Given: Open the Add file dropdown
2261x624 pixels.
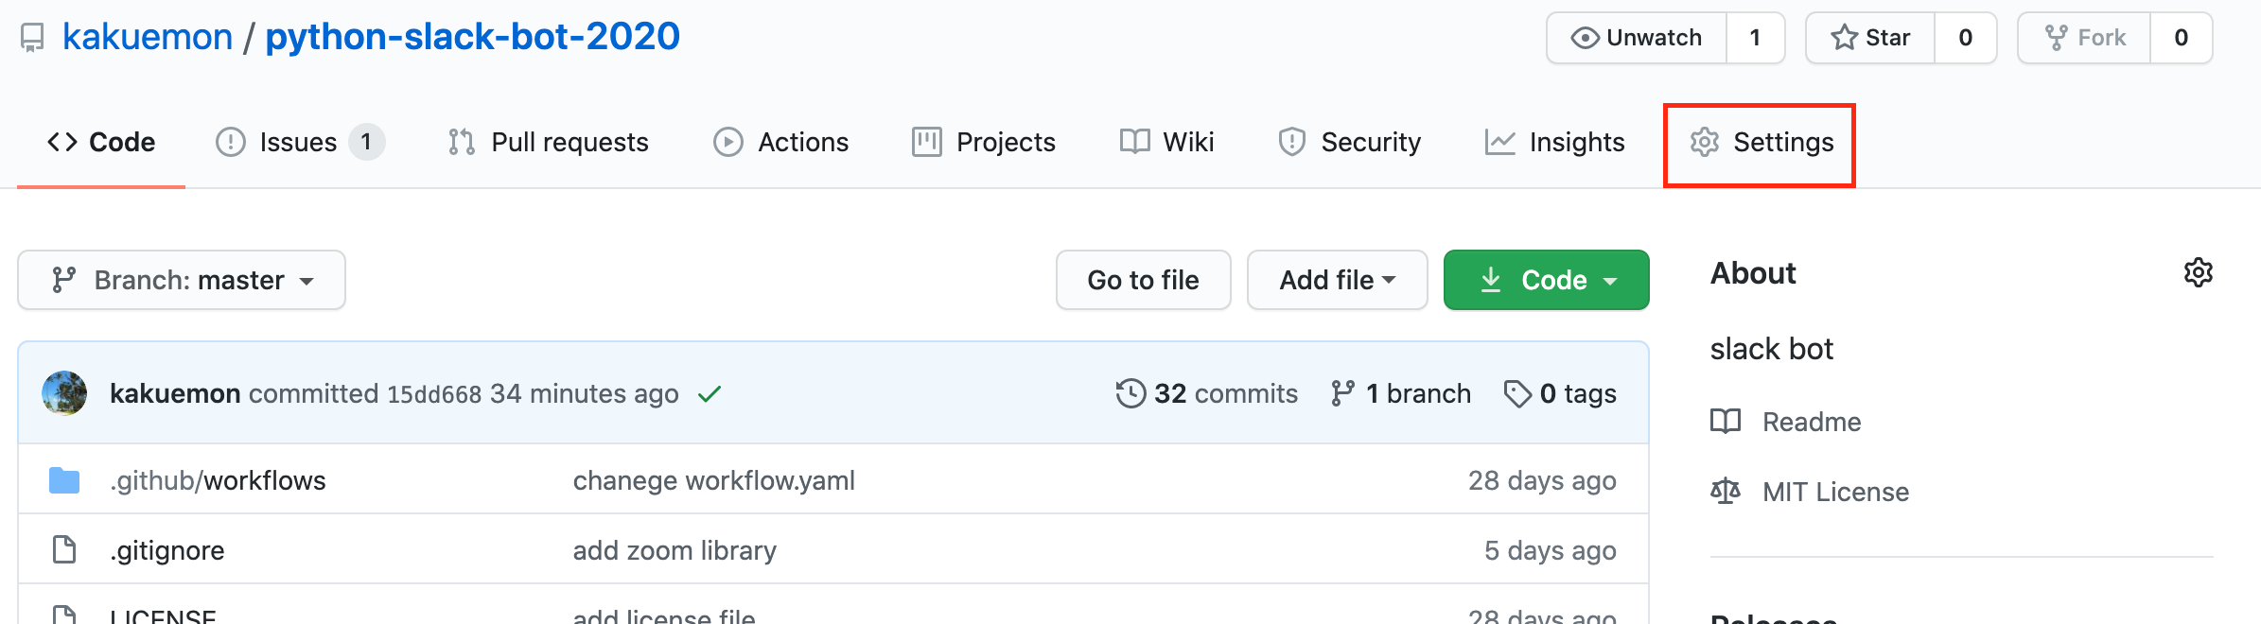Looking at the screenshot, I should coord(1337,279).
